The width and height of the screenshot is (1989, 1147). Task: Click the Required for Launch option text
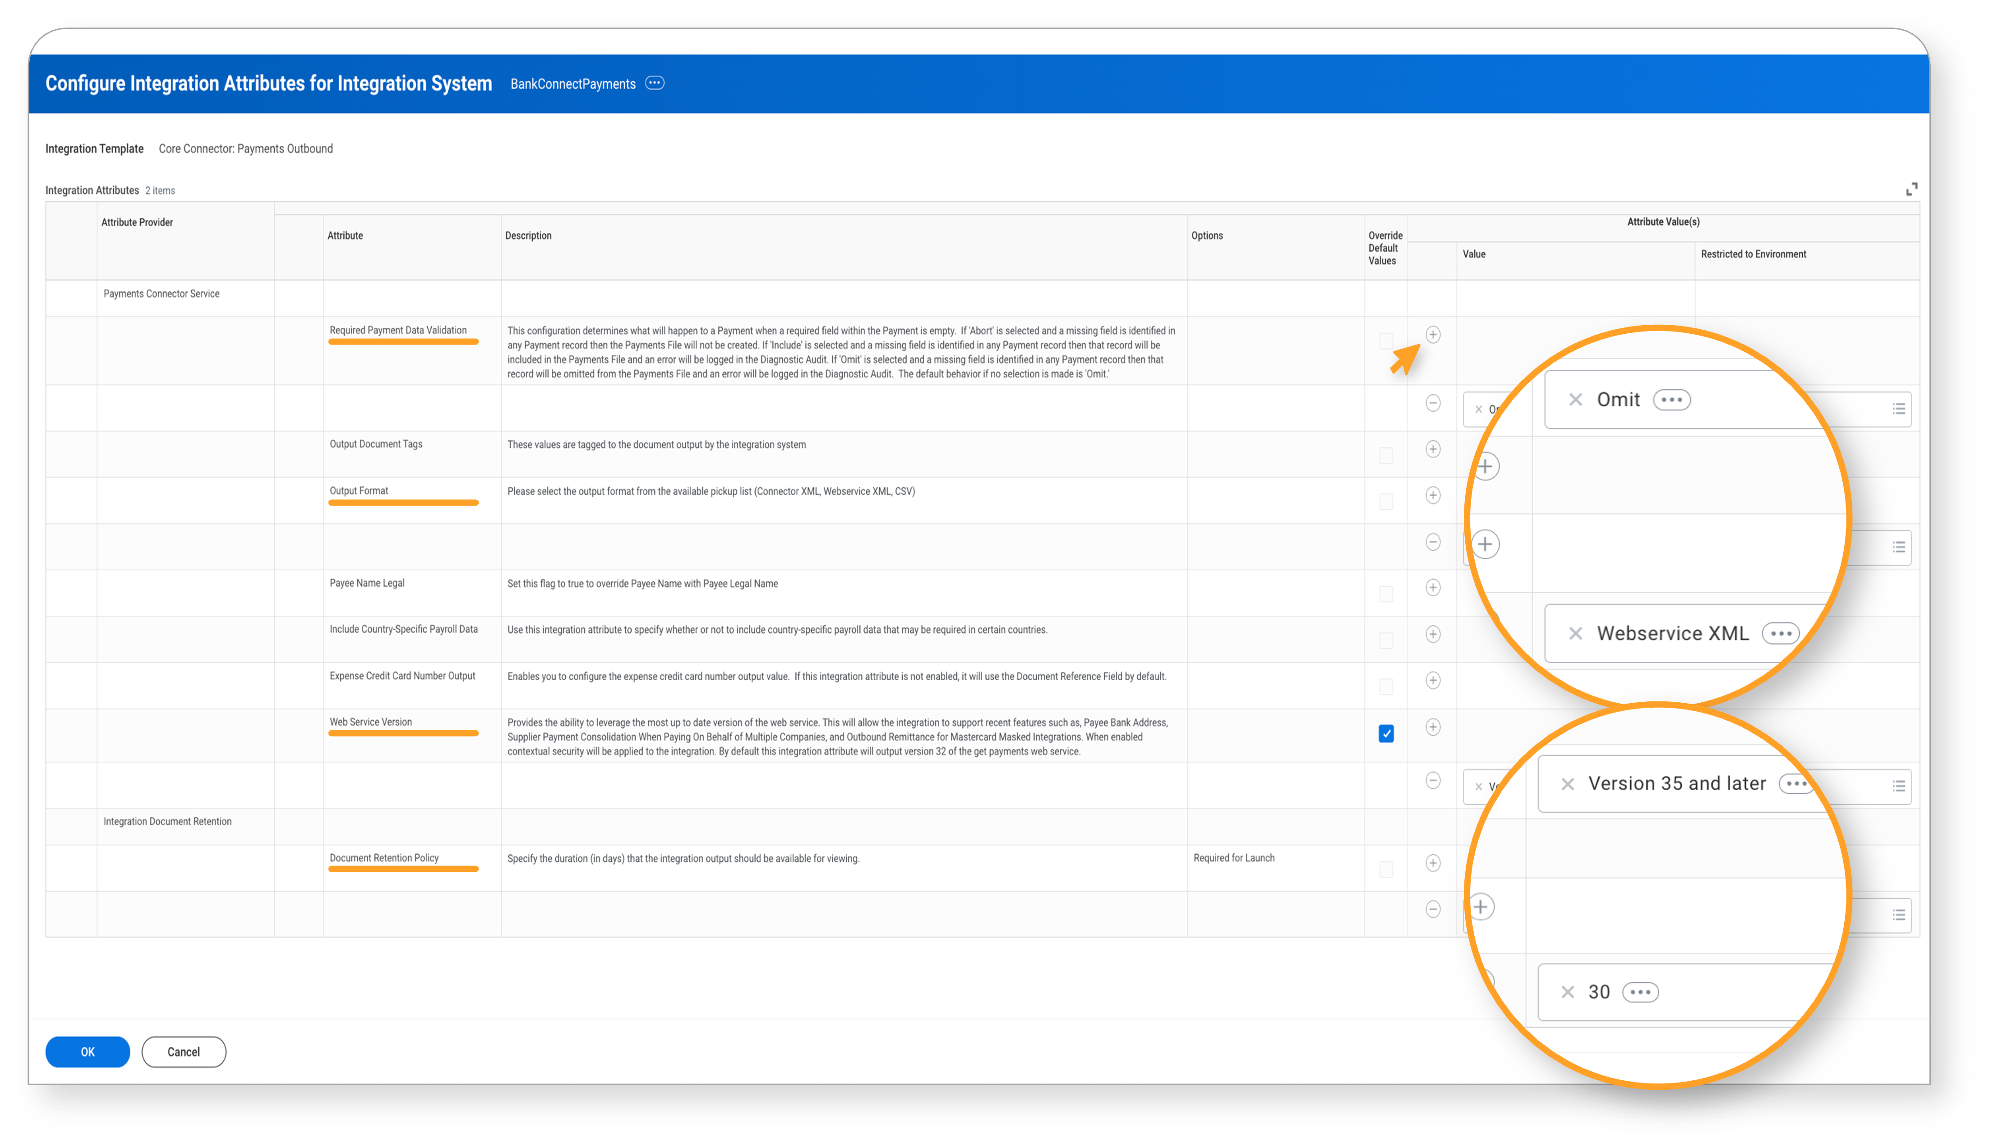point(1233,858)
